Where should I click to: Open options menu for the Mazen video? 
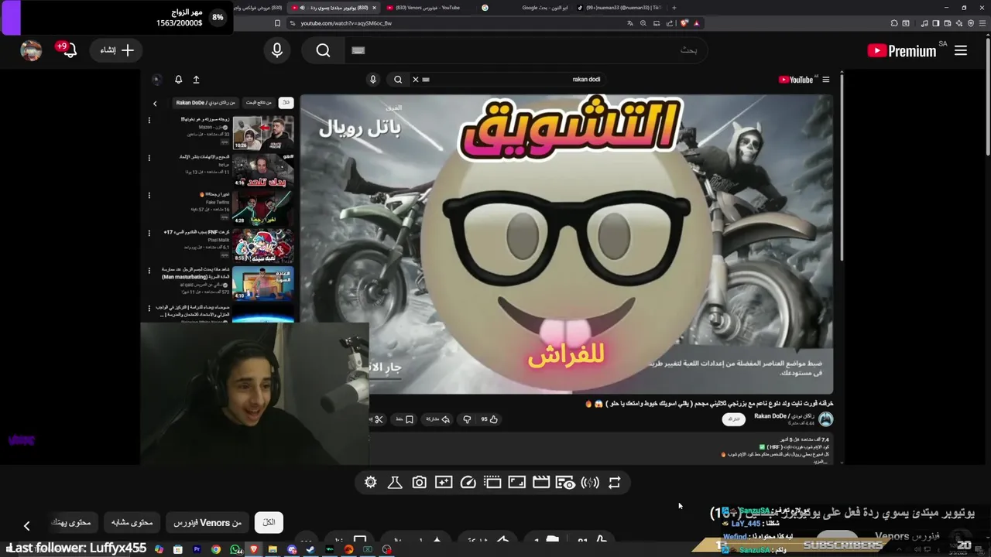click(x=149, y=121)
